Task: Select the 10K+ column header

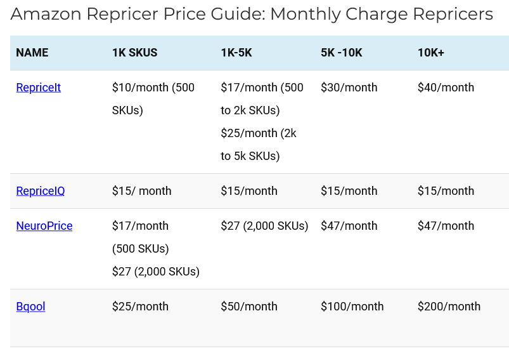Action: pyautogui.click(x=431, y=53)
